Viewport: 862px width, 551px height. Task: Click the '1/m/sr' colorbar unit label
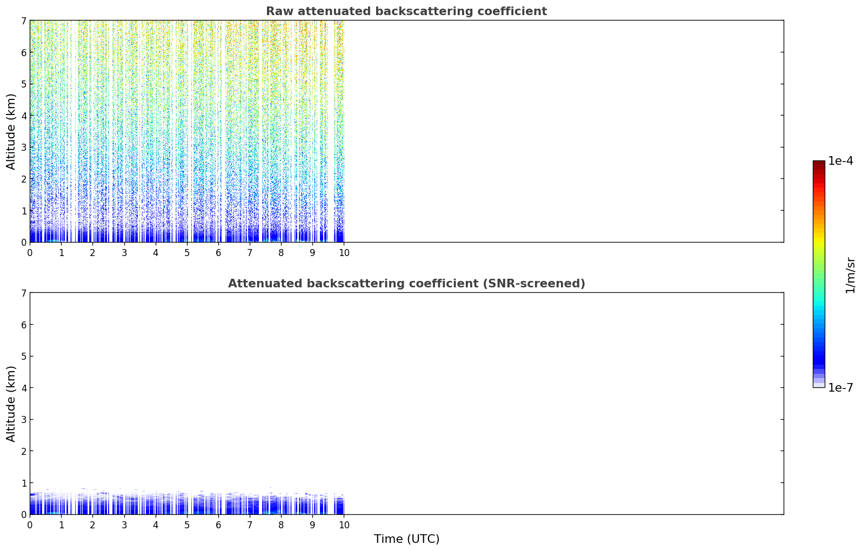point(850,275)
